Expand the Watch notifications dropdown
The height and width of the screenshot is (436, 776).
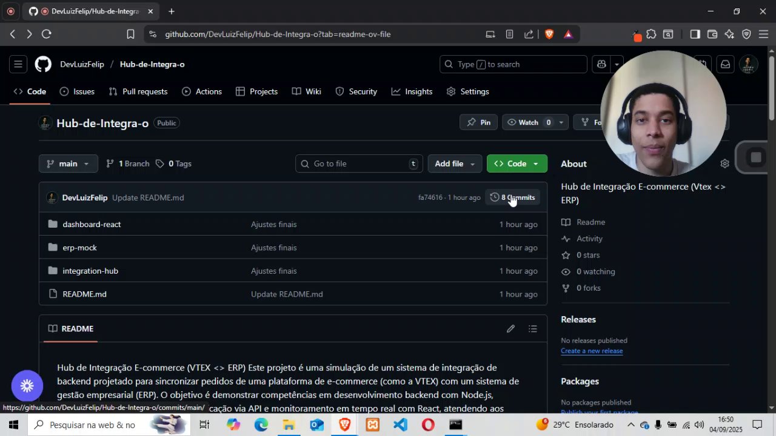click(x=561, y=122)
